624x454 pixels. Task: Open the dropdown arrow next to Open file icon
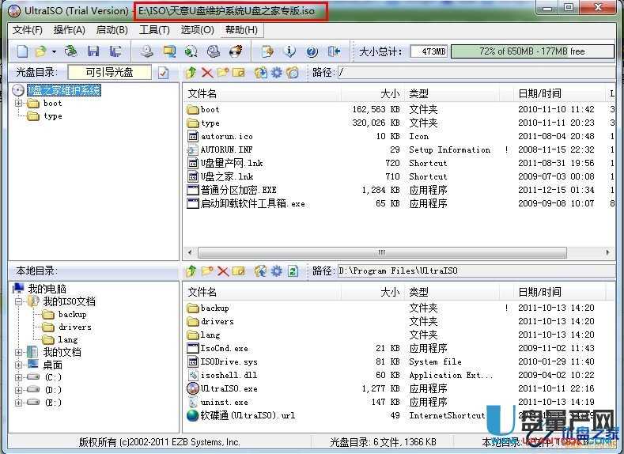pos(53,51)
